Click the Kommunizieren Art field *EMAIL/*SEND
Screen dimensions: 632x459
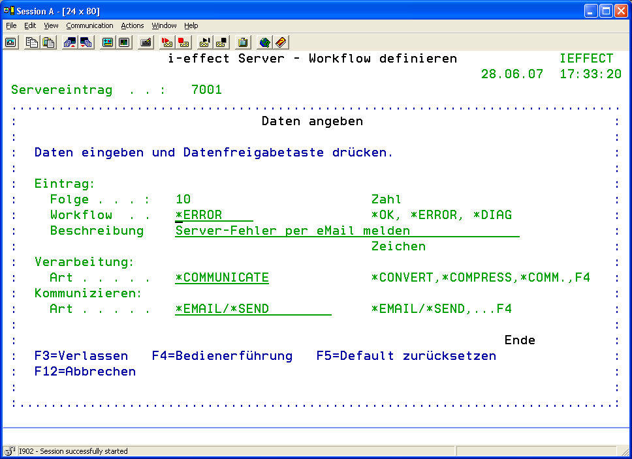tap(253, 309)
